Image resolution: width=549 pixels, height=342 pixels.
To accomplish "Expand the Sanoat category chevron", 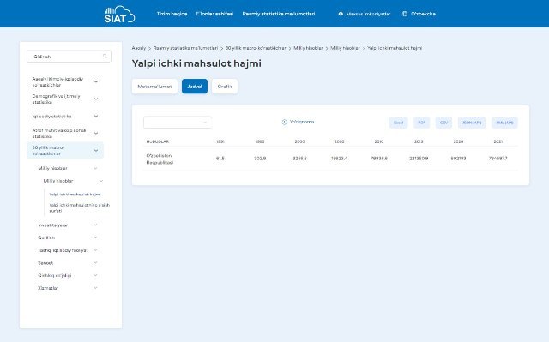I will (95, 262).
